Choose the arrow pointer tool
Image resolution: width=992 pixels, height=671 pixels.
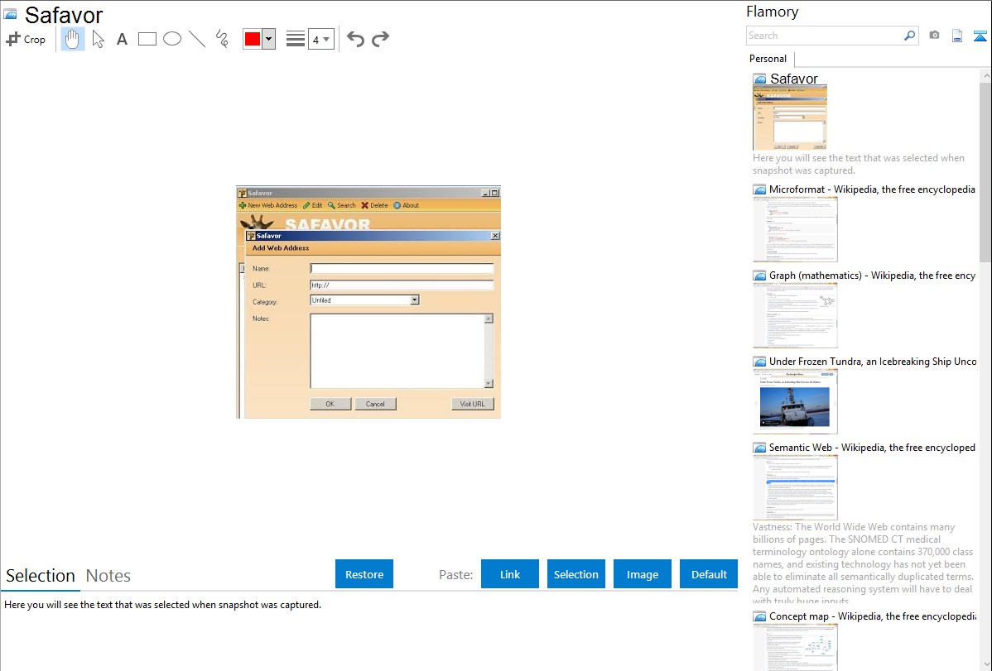pos(98,39)
